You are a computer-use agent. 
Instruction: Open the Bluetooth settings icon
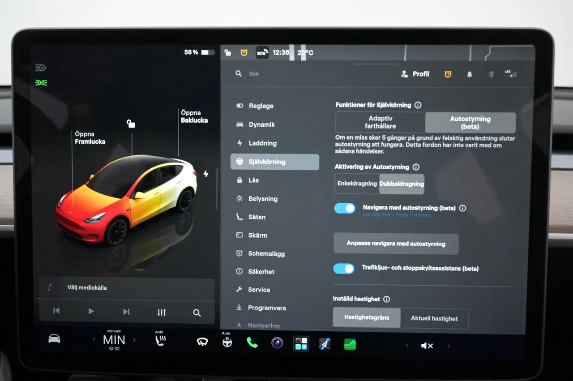click(491, 74)
